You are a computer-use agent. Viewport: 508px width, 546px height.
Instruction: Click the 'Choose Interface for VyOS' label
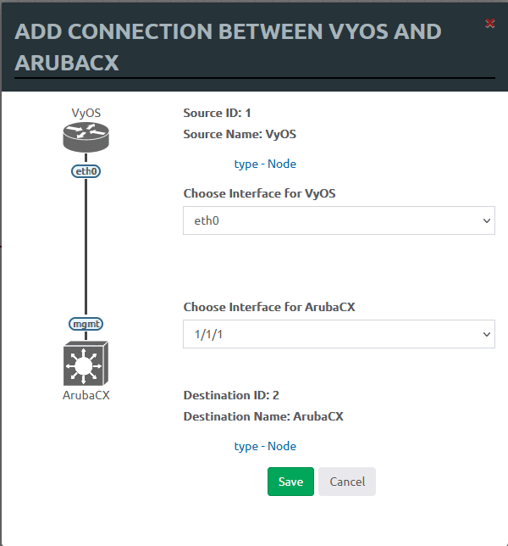coord(259,193)
